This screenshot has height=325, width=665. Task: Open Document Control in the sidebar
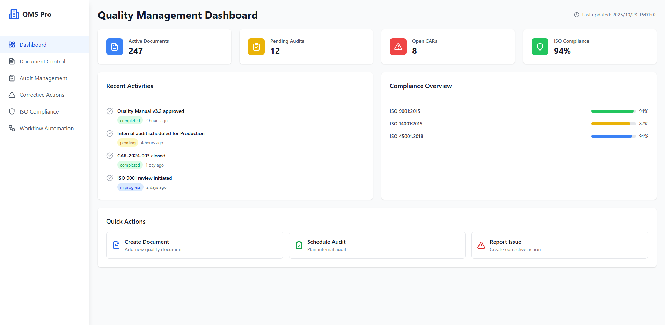(42, 61)
